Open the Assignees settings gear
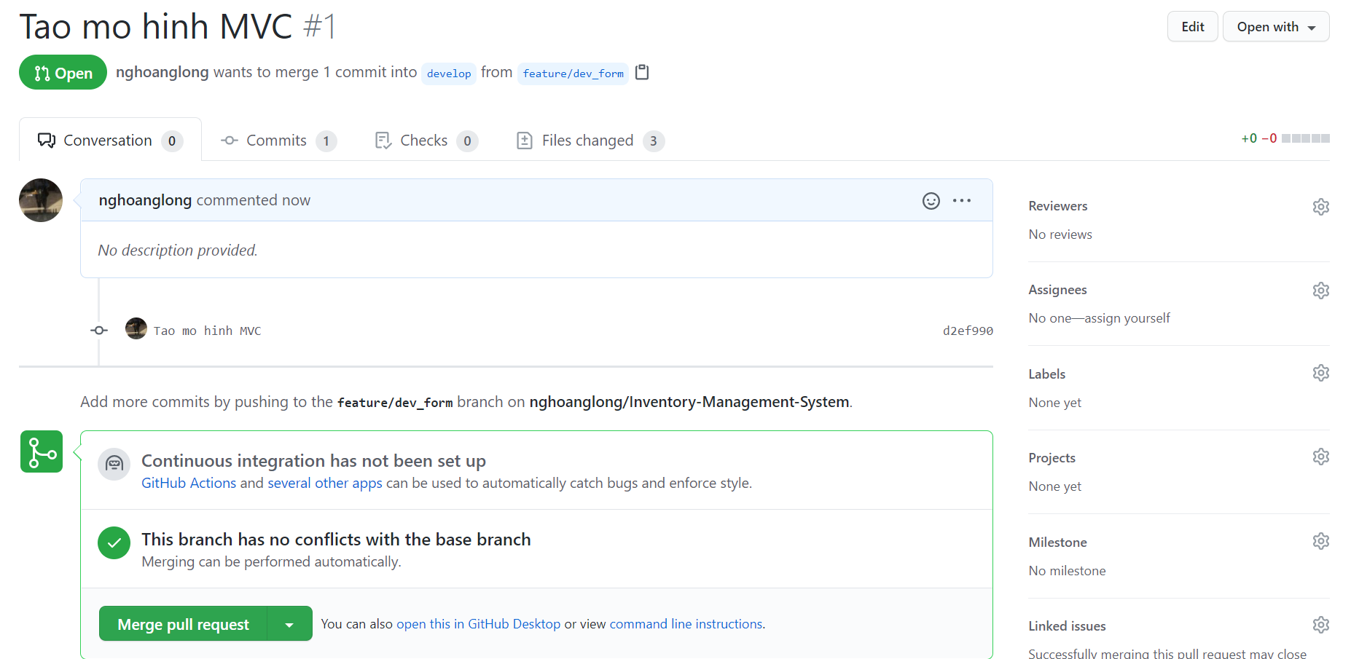Image resolution: width=1351 pixels, height=659 pixels. (1320, 290)
